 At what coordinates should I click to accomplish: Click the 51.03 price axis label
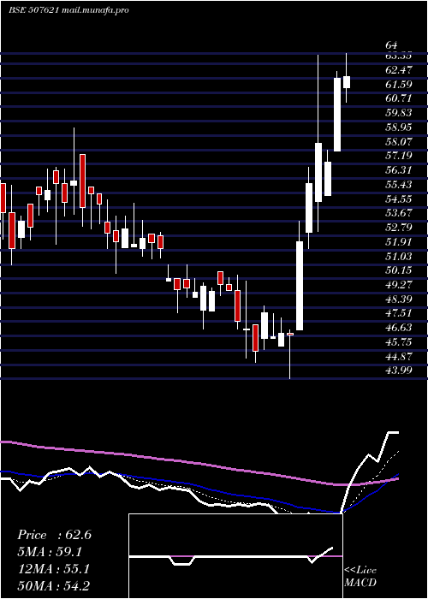(x=399, y=256)
